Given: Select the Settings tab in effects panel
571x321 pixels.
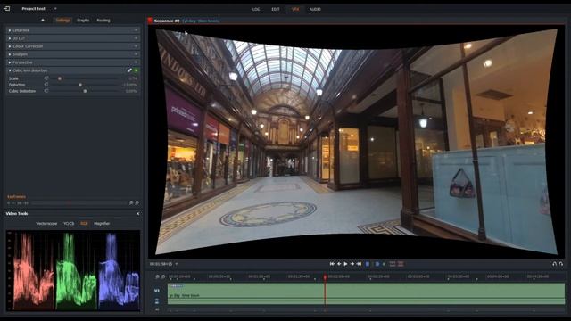Looking at the screenshot, I should pos(63,21).
